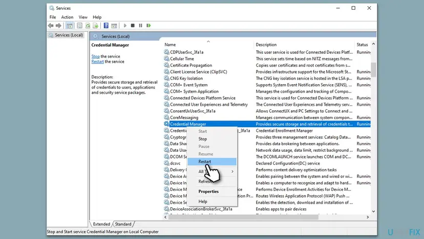424x239 pixels.
Task: Select Connected User Experiences and Telemetry
Action: coord(209,104)
